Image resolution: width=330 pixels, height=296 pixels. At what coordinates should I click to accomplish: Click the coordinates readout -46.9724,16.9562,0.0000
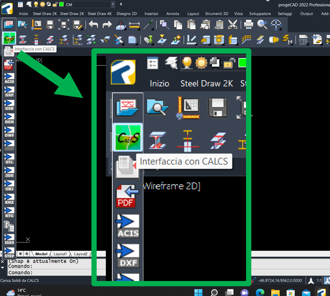point(280,281)
